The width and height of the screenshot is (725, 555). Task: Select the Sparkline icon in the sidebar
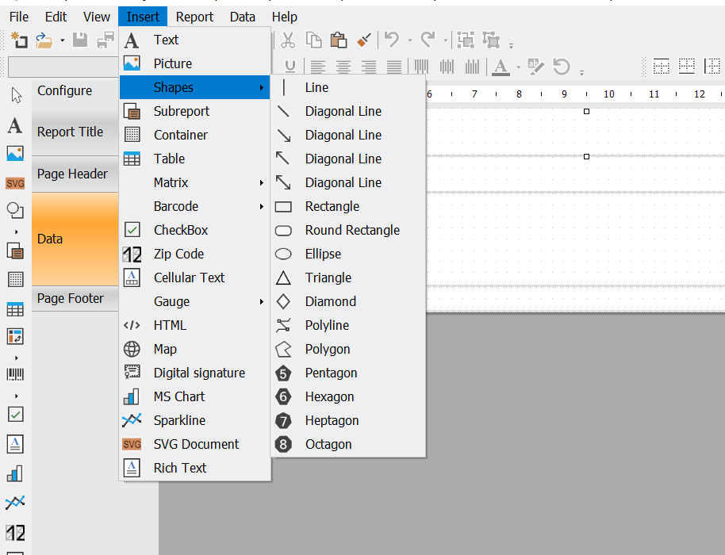pos(16,501)
